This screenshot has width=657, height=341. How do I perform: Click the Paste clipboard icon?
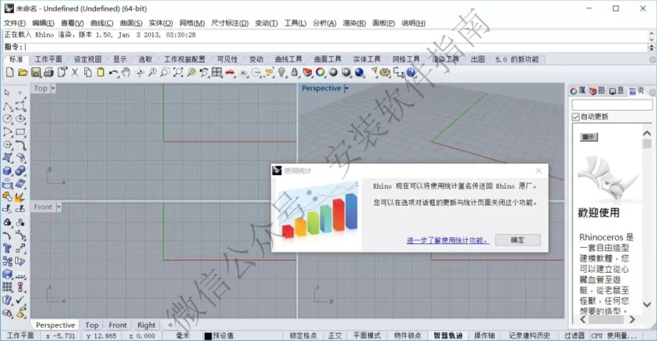click(100, 72)
